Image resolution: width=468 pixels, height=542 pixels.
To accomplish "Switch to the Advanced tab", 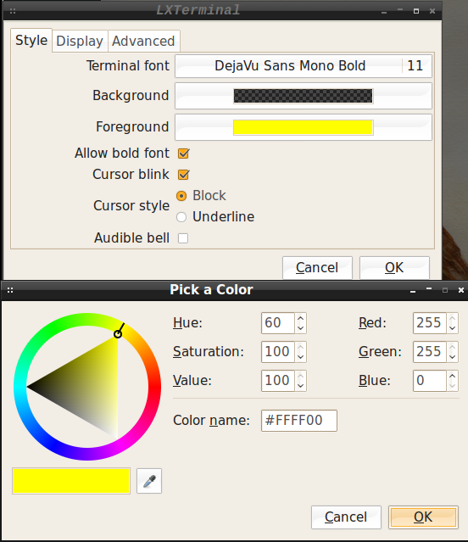I will 143,41.
